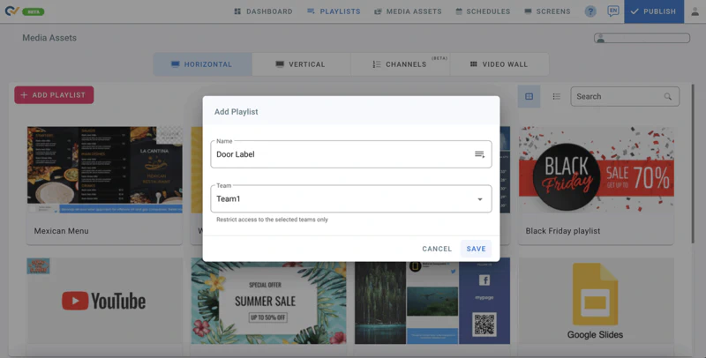The height and width of the screenshot is (358, 706).
Task: Expand the Team dropdown arrow
Action: (480, 199)
